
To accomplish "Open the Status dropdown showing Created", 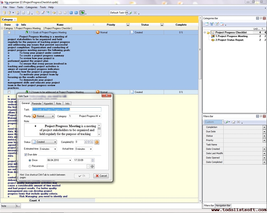I will pyautogui.click(x=55, y=142).
